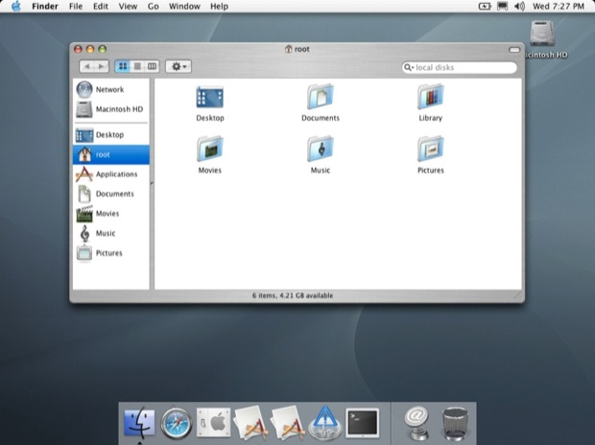This screenshot has height=445, width=595.
Task: Open the Help menu
Action: 220,7
